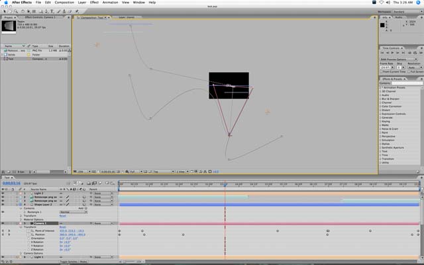The height and width of the screenshot is (265, 424).
Task: Open the Animation menu
Action: coord(110,3)
